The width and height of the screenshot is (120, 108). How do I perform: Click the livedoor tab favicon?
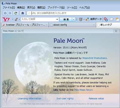click(4, 25)
